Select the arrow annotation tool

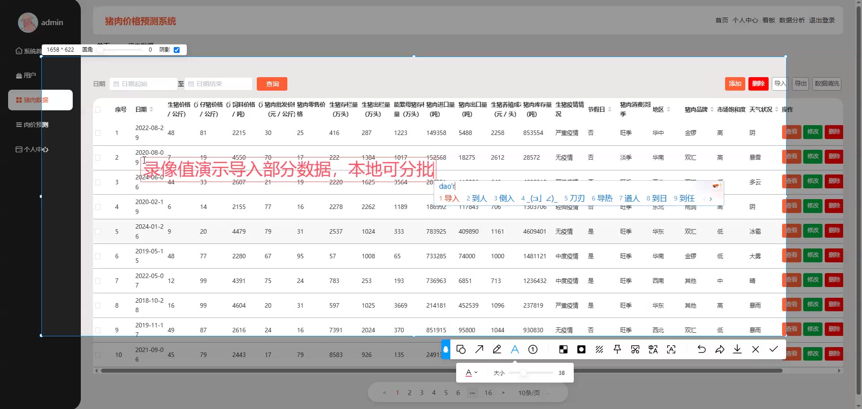(479, 349)
